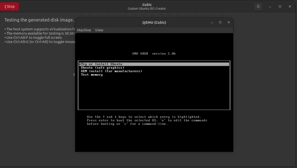Image resolution: width=297 pixels, height=168 pixels.
Task: Open the Cubic hamburger menu
Action: click(x=258, y=6)
